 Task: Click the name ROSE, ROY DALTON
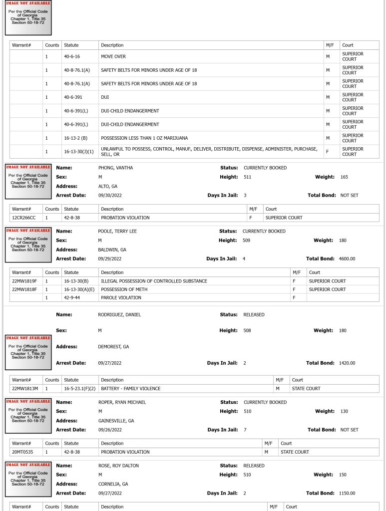(x=119, y=466)
